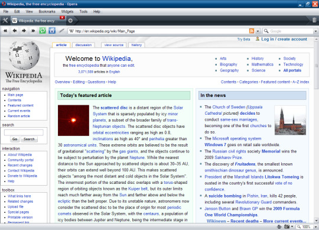
Task: Open the File menu
Action: [6, 12]
